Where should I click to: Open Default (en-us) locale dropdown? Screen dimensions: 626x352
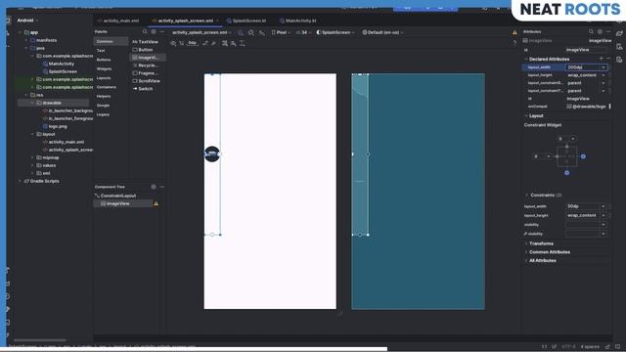click(382, 32)
